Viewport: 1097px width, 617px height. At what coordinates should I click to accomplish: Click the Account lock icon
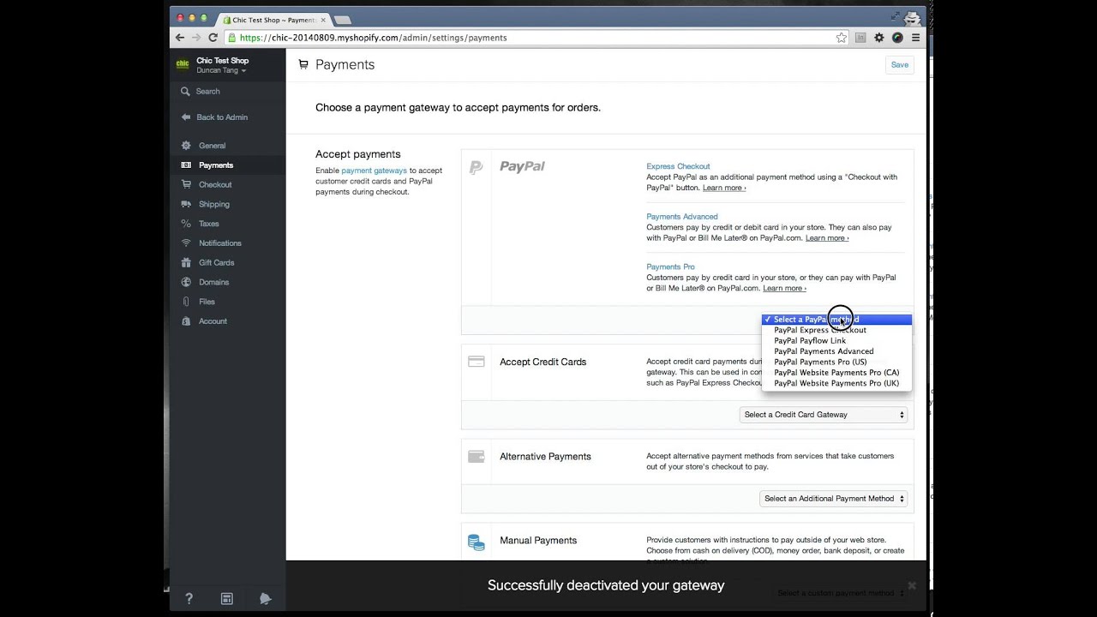click(186, 321)
